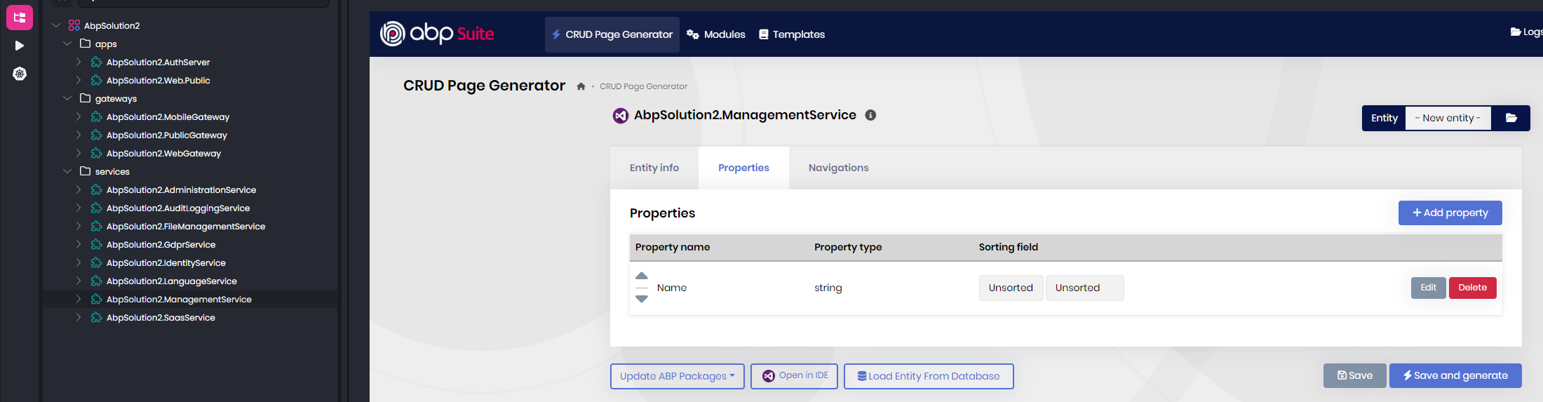Move Name property up with arrow
Image resolution: width=1543 pixels, height=402 pixels.
[x=641, y=276]
